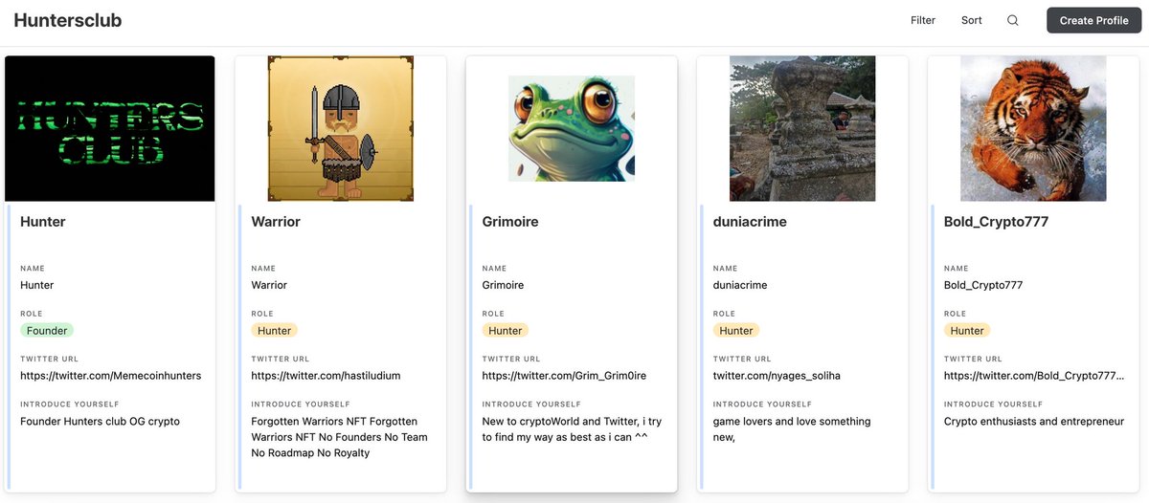Image resolution: width=1149 pixels, height=503 pixels.
Task: Click 'game lovers and love something new' text
Action: pos(792,429)
